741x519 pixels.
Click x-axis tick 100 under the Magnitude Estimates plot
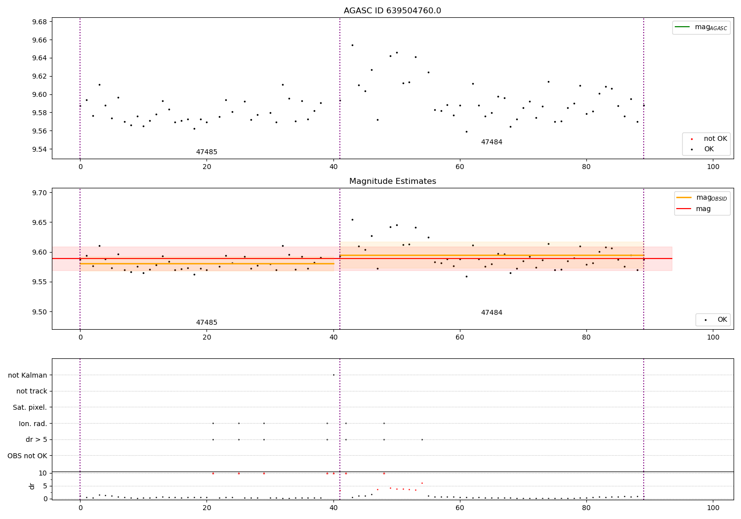713,337
